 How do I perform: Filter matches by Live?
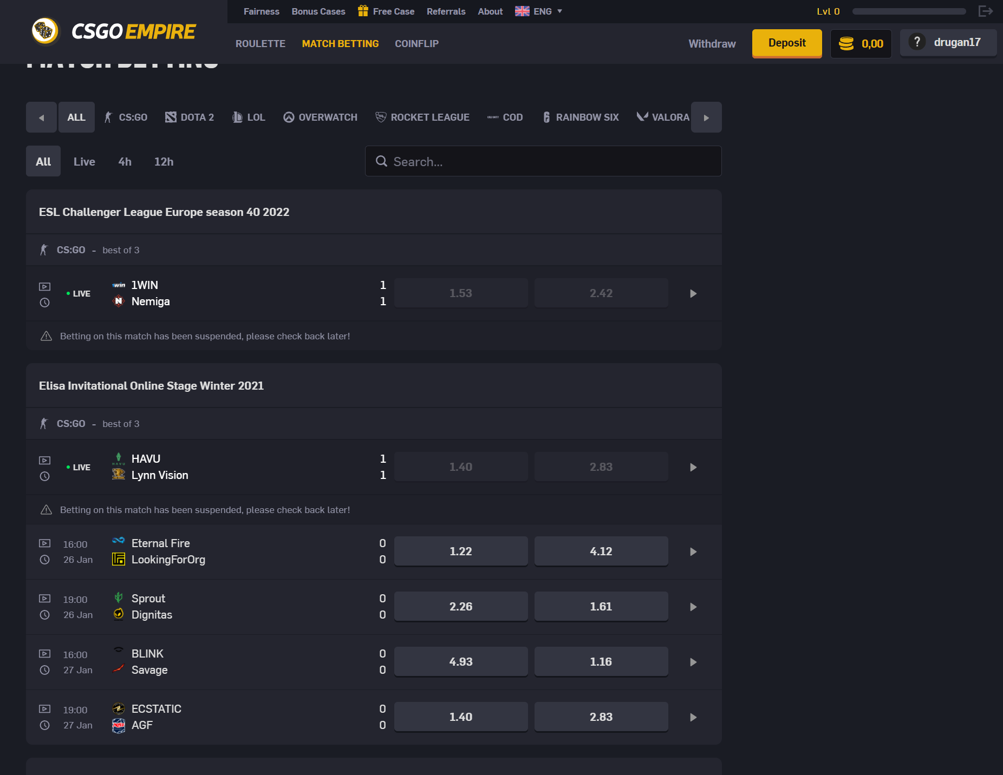tap(84, 161)
